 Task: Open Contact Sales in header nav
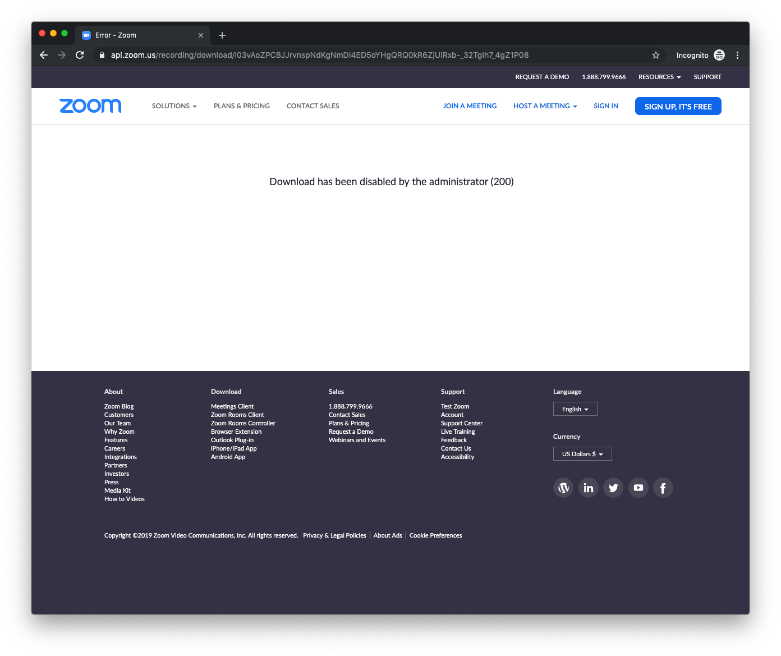(x=313, y=106)
